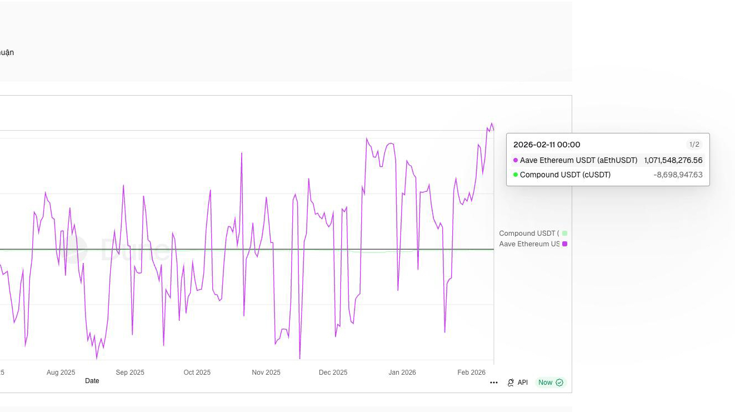735x412 pixels.
Task: Click the Nov 2025 x-axis label
Action: [266, 373]
